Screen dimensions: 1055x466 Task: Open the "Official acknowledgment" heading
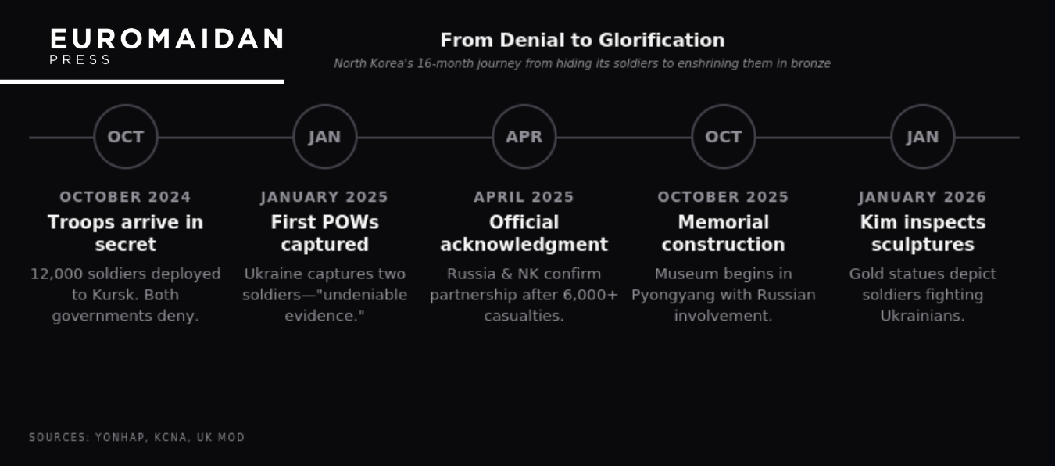click(x=524, y=233)
